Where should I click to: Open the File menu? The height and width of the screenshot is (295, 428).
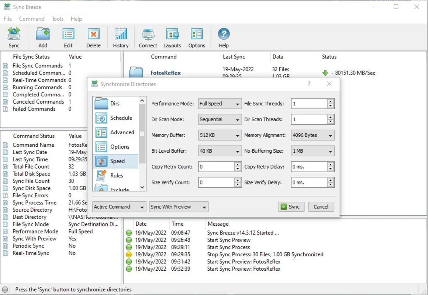(x=8, y=19)
